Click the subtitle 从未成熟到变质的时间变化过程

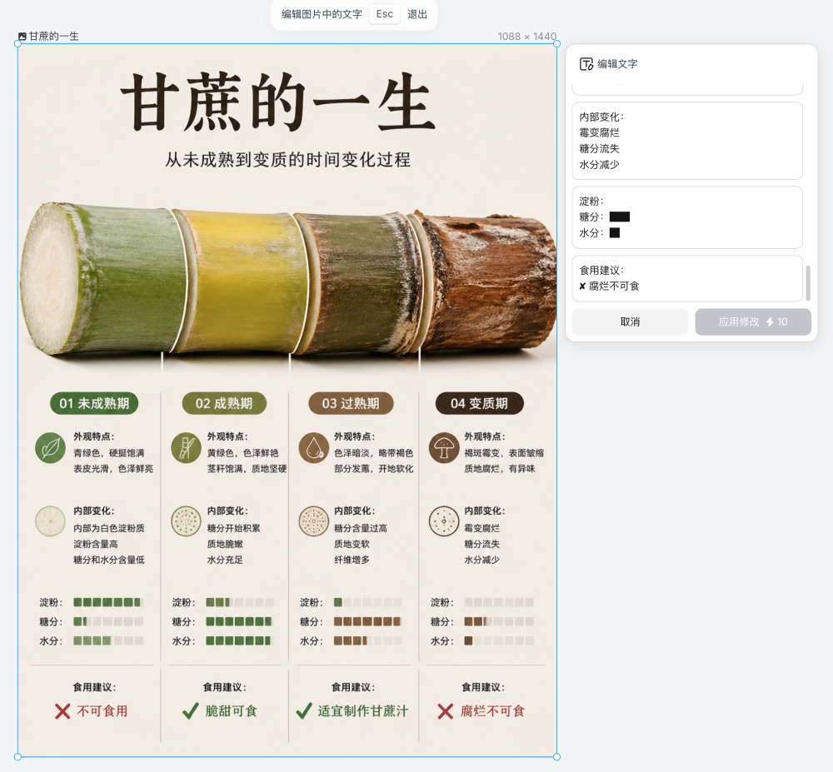tap(287, 159)
